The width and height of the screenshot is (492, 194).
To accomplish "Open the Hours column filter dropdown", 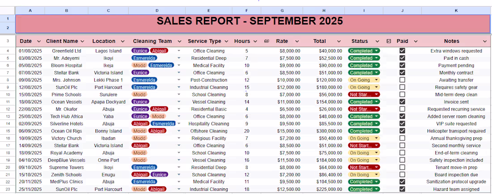I will [255, 41].
